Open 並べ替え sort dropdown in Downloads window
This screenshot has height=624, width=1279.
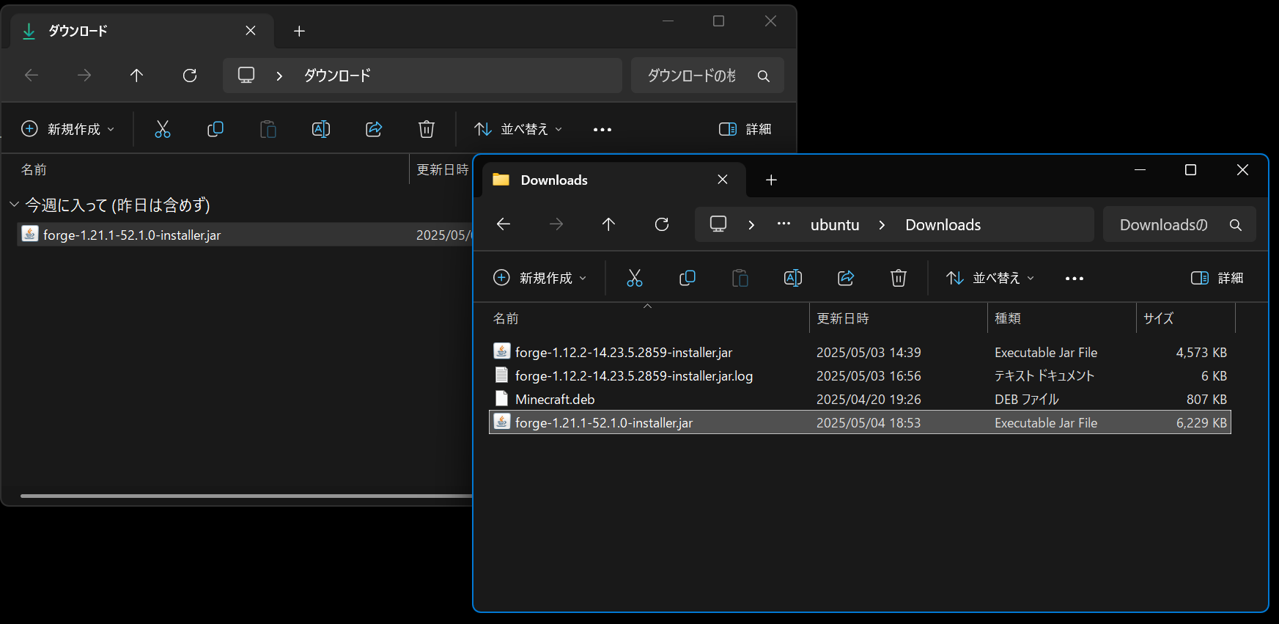coord(990,278)
